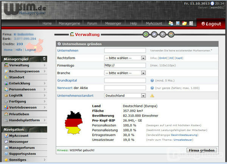The width and height of the screenshot is (227, 164).
Task: Click the Personalwesen people icon
Action: 6,89
